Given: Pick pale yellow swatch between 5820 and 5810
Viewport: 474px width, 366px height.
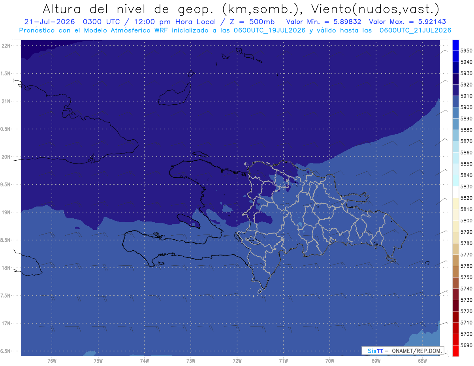Looking at the screenshot, I should [x=455, y=204].
